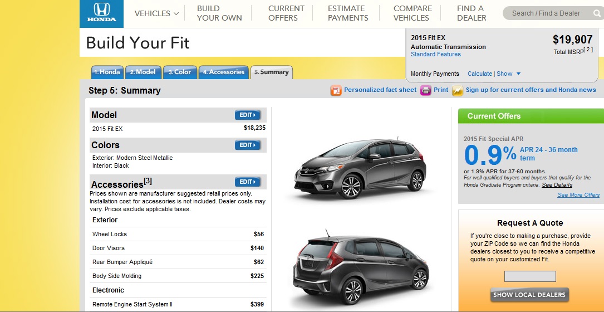Viewport: 604px width, 312px height.
Task: Open Compare Vehicles page
Action: 412,13
